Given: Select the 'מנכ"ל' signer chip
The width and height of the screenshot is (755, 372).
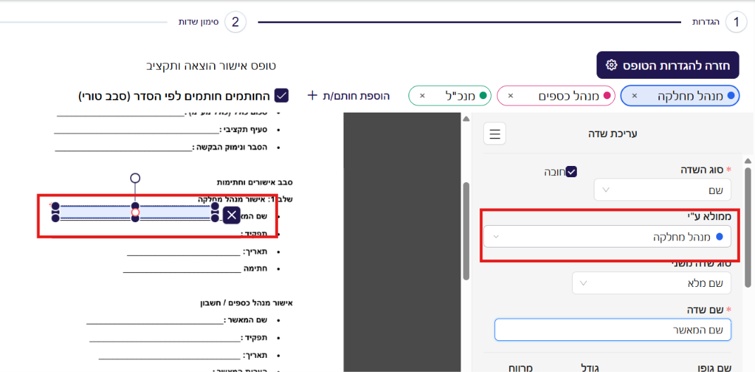Looking at the screenshot, I should click(x=450, y=96).
